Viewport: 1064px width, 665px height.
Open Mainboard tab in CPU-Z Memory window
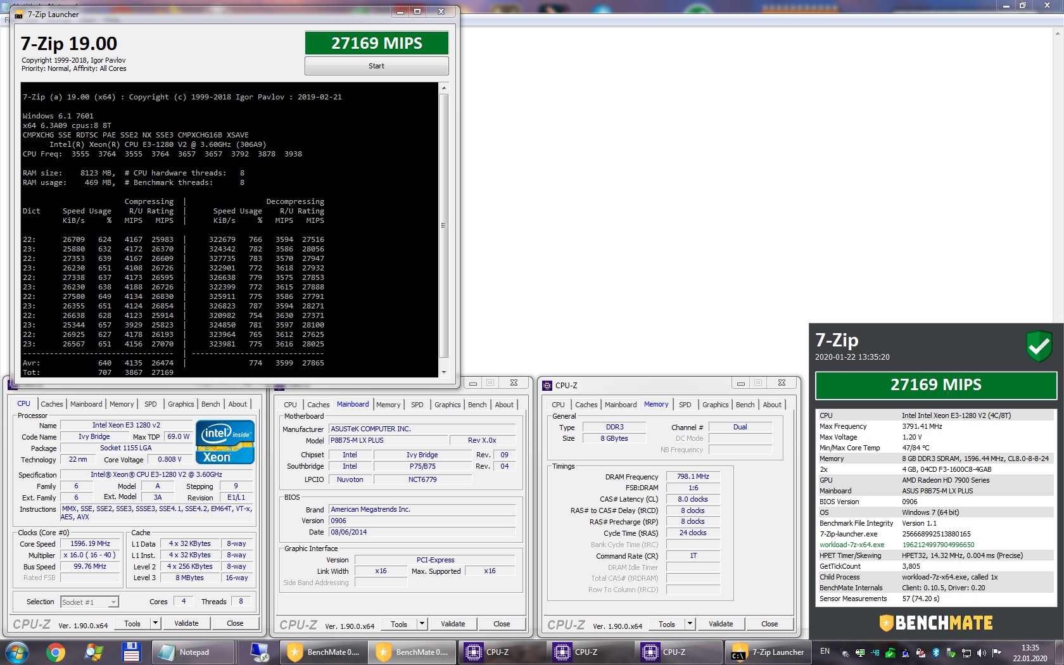621,405
